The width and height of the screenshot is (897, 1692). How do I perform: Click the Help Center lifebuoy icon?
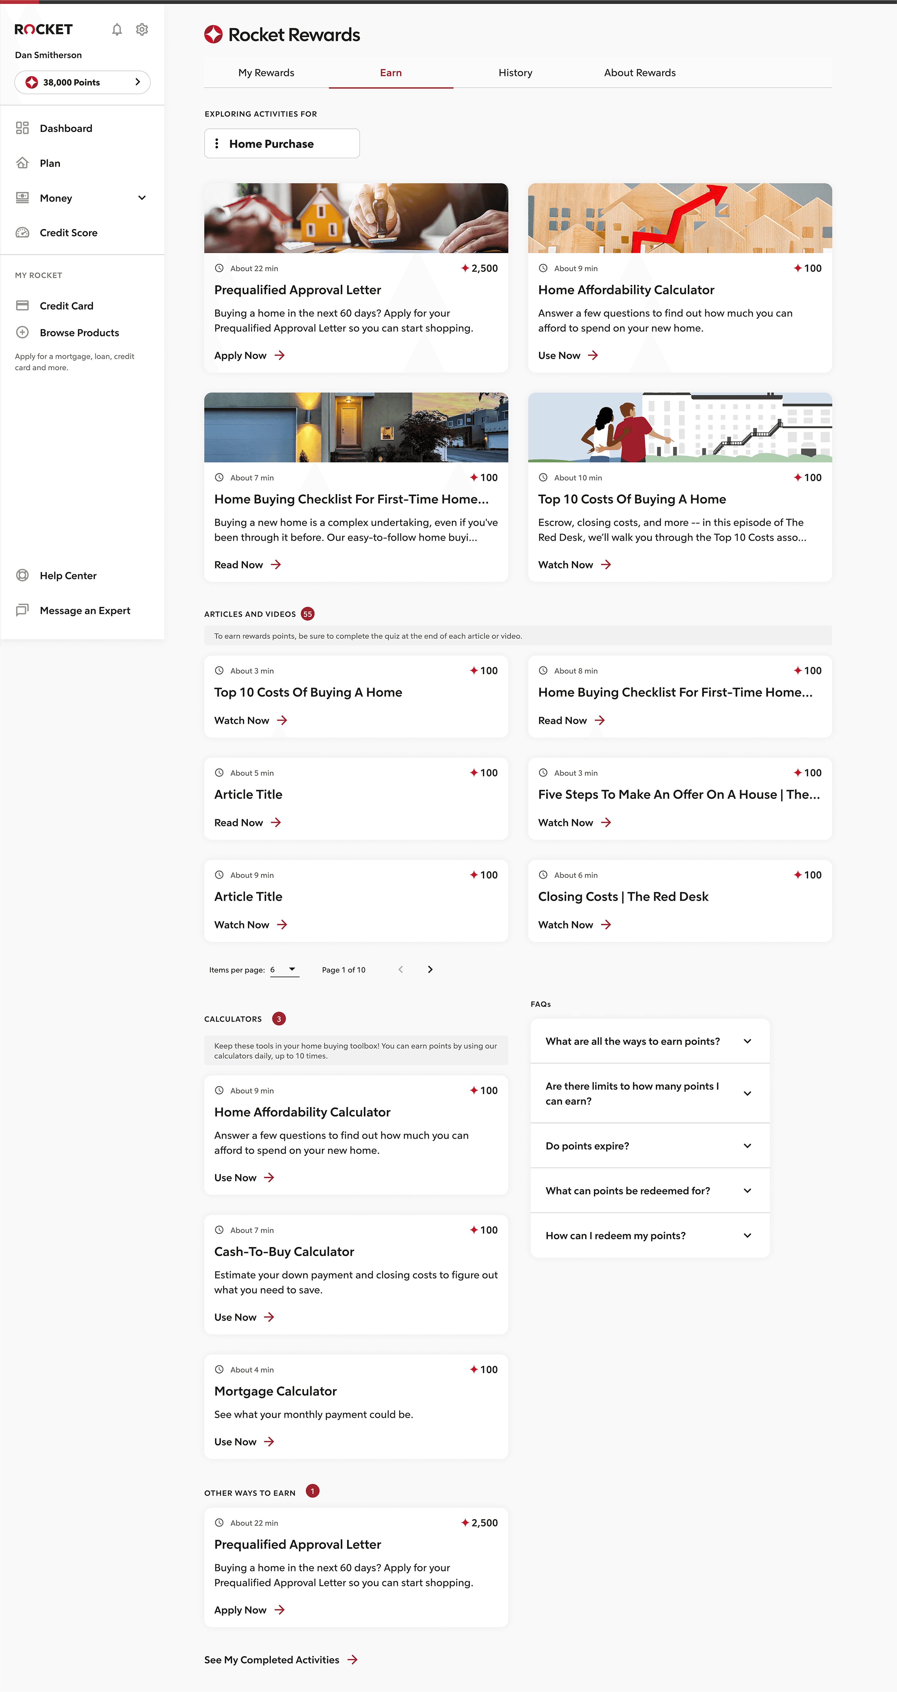(22, 575)
